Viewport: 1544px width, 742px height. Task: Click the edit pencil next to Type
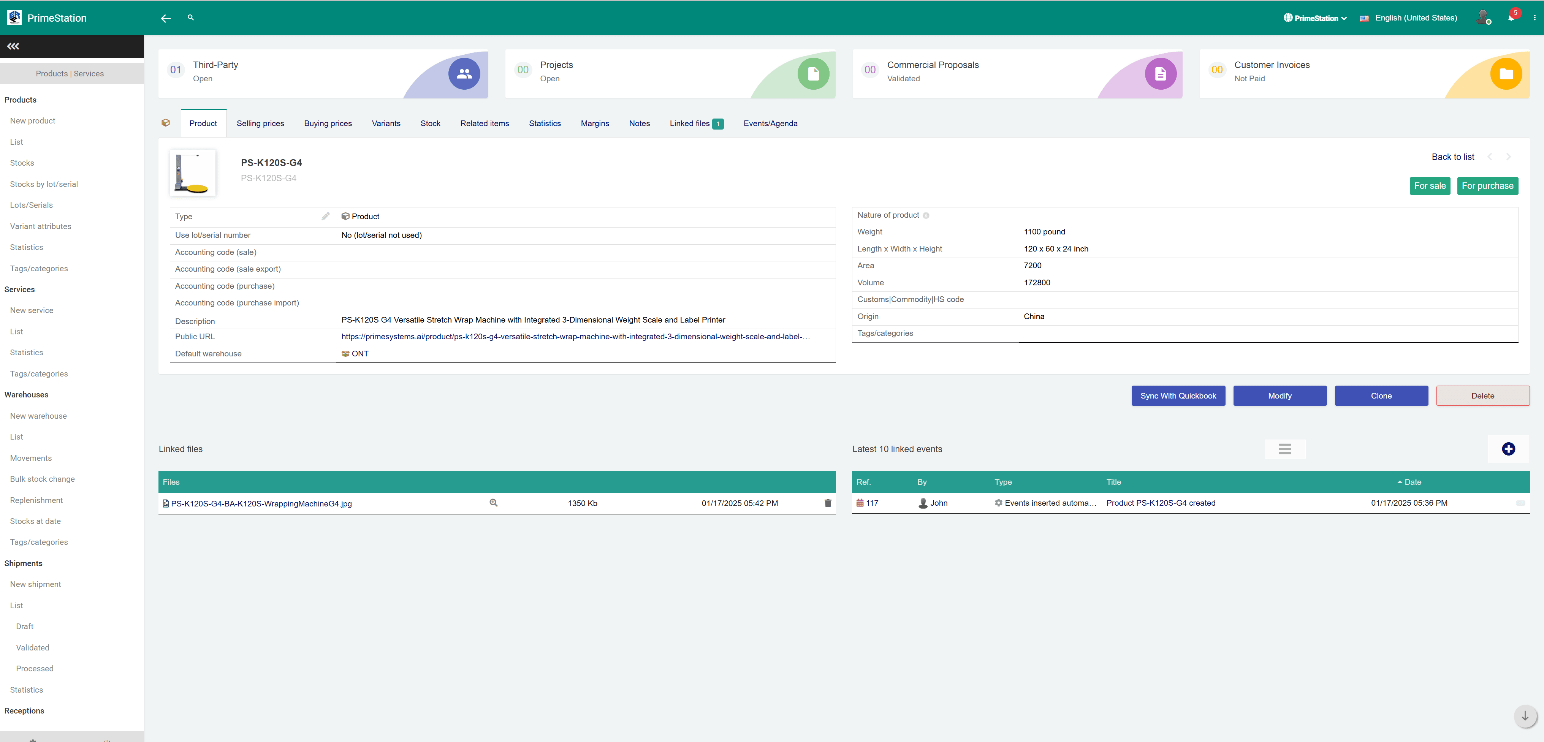(x=325, y=216)
